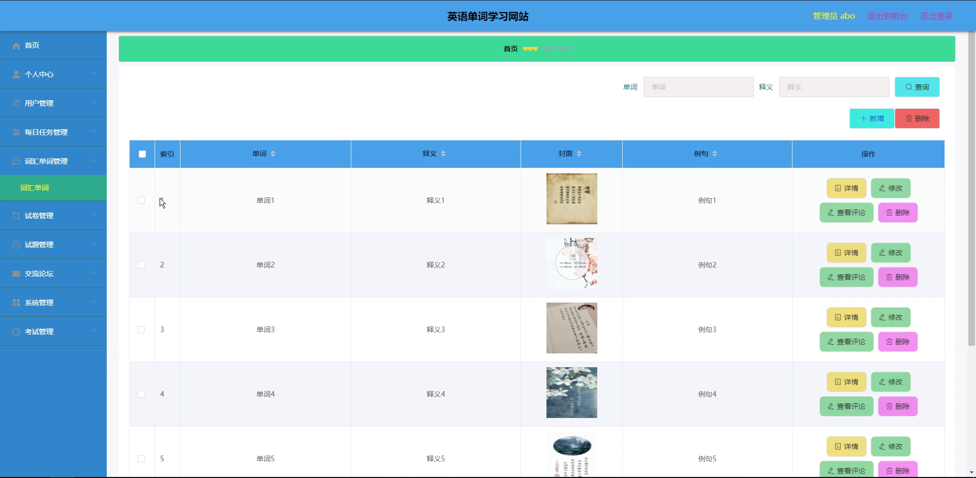
Task: Click the plus icon in 新增 button
Action: 864,119
